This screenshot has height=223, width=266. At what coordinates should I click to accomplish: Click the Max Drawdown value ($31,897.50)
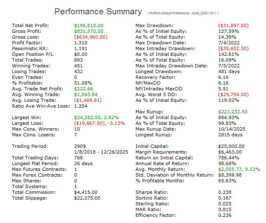click(233, 25)
